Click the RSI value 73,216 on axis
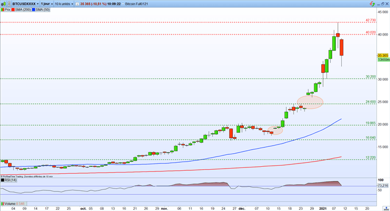 (x=383, y=185)
